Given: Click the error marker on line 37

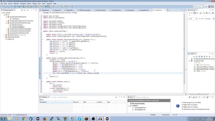Looking at the screenshot, I should 40,73.
